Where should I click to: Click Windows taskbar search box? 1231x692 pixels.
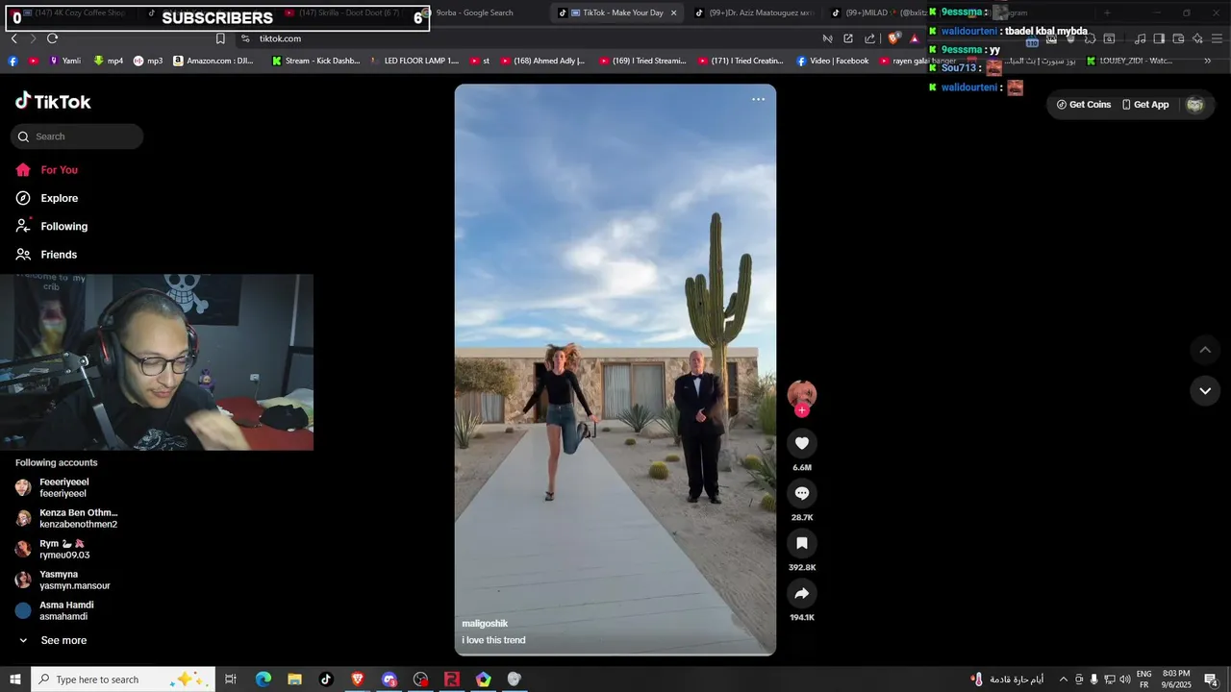point(123,680)
